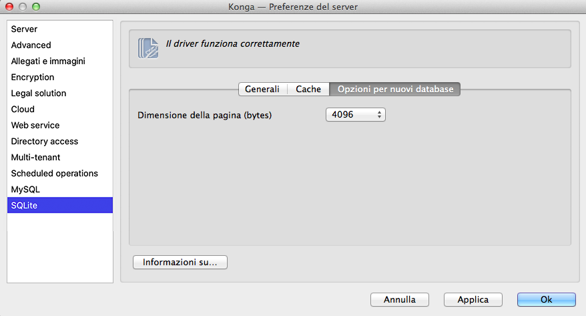
Task: Show the Web service settings
Action: (x=35, y=126)
